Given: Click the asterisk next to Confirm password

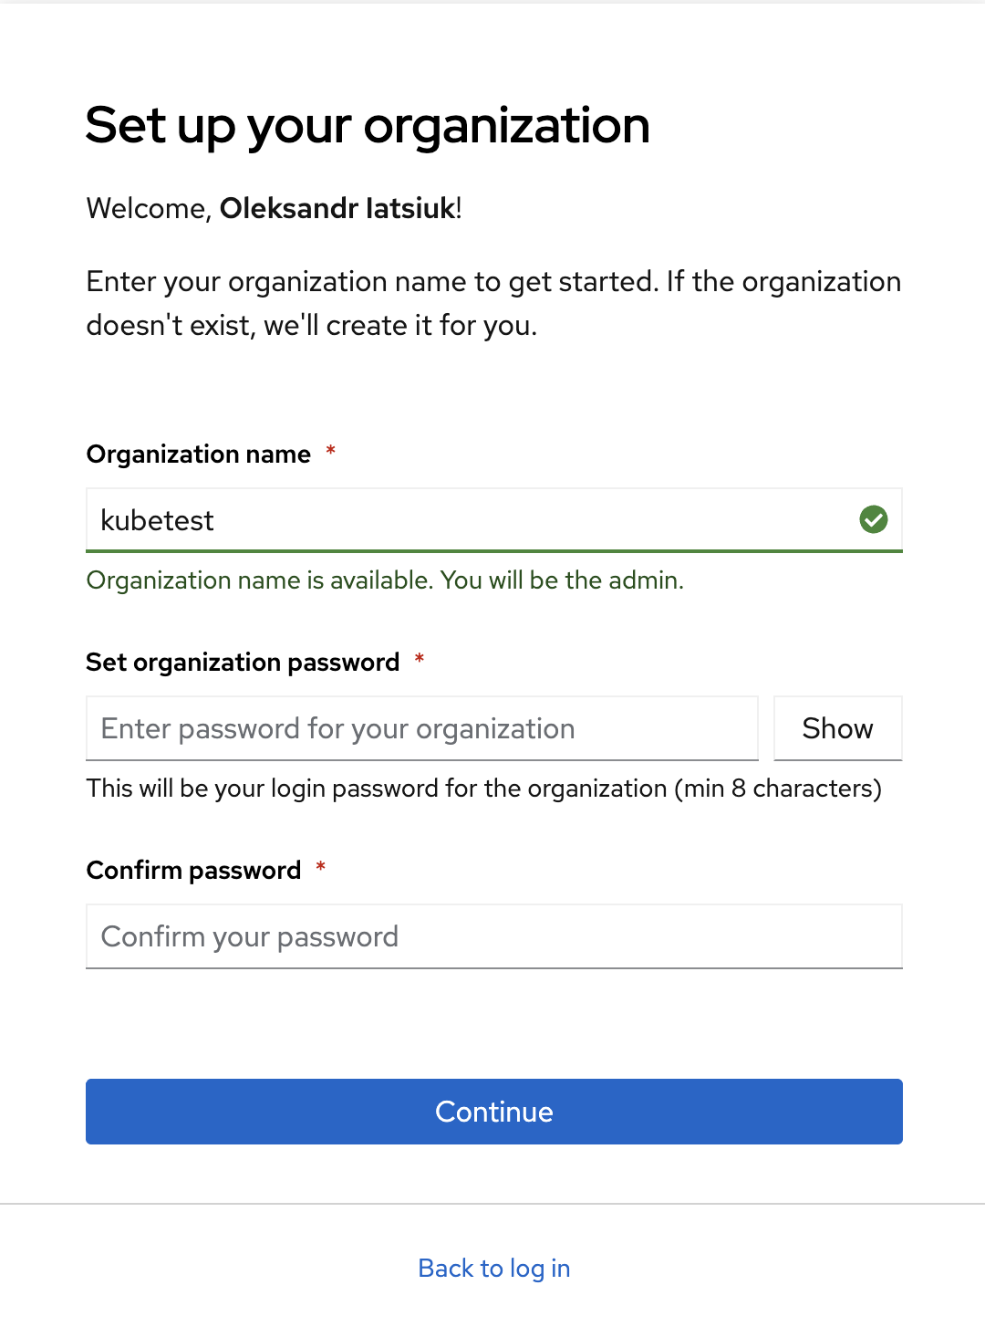Looking at the screenshot, I should pos(320,868).
